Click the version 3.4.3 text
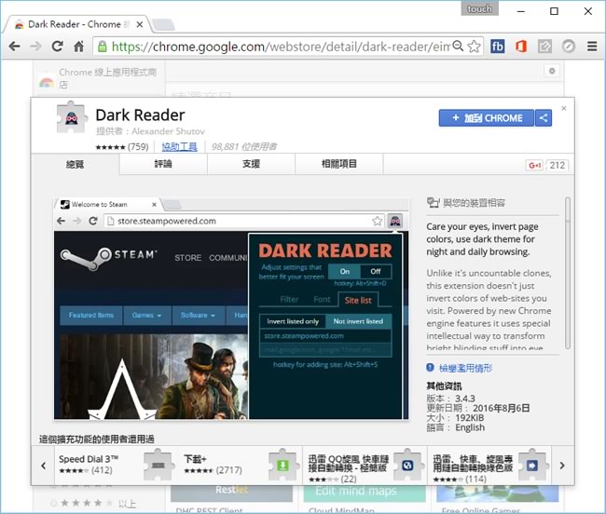This screenshot has height=514, width=606. (465, 399)
